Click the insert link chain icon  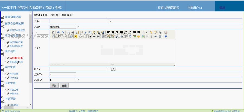pyautogui.click(x=156, y=36)
